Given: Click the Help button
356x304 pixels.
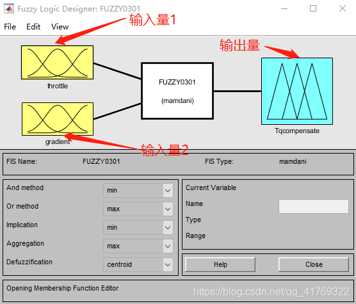Looking at the screenshot, I should [x=220, y=264].
